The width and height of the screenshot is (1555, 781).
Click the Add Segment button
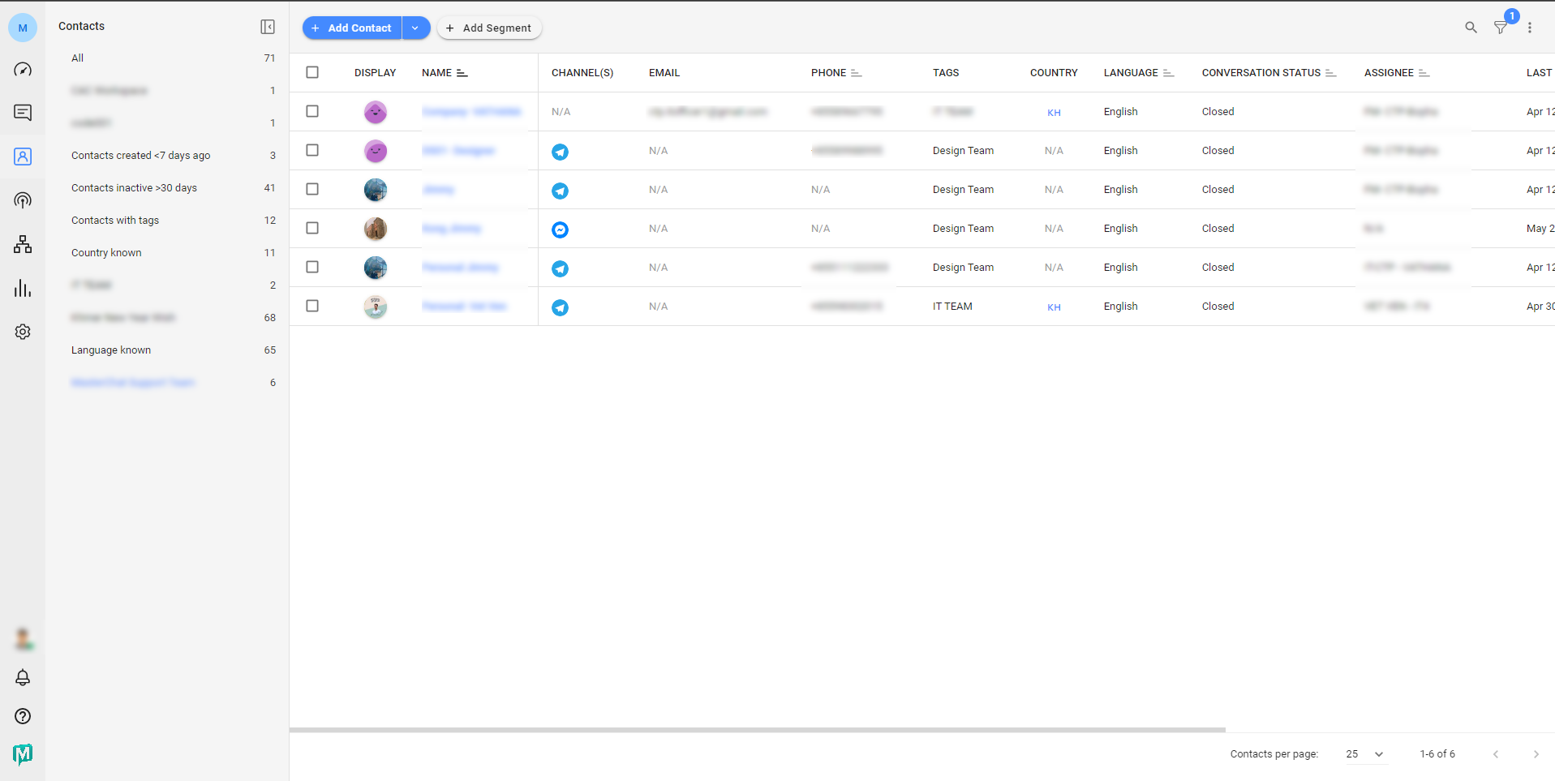(489, 28)
